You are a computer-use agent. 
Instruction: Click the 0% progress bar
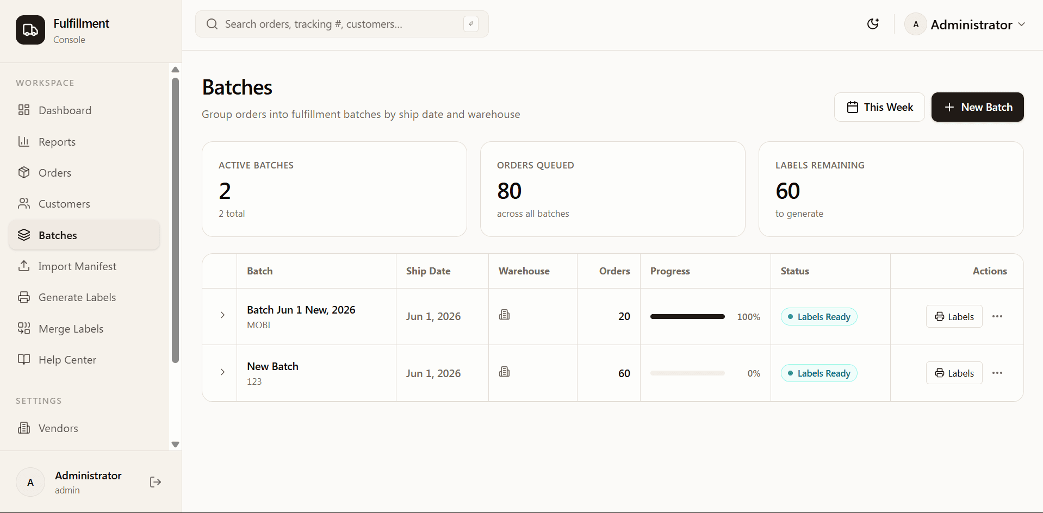(687, 373)
